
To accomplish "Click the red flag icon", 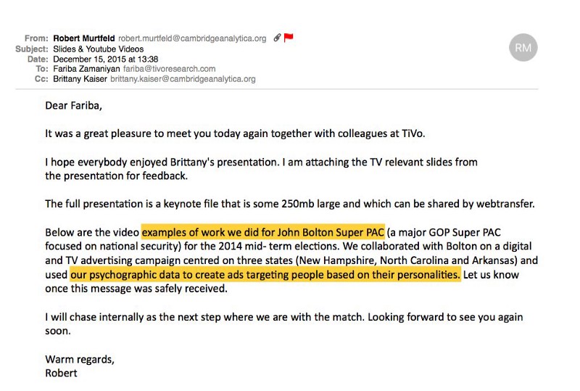I will coord(289,38).
